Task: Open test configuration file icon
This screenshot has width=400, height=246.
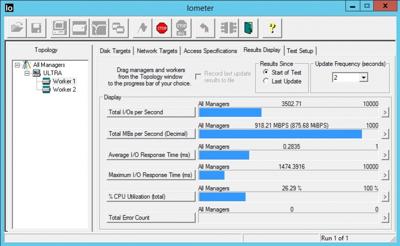Action: pos(17,28)
